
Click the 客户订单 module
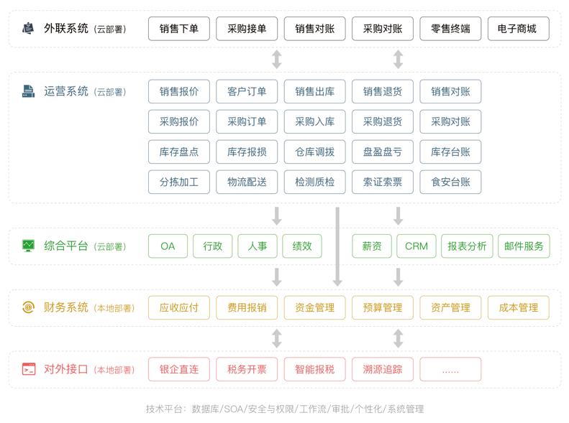[x=247, y=91]
